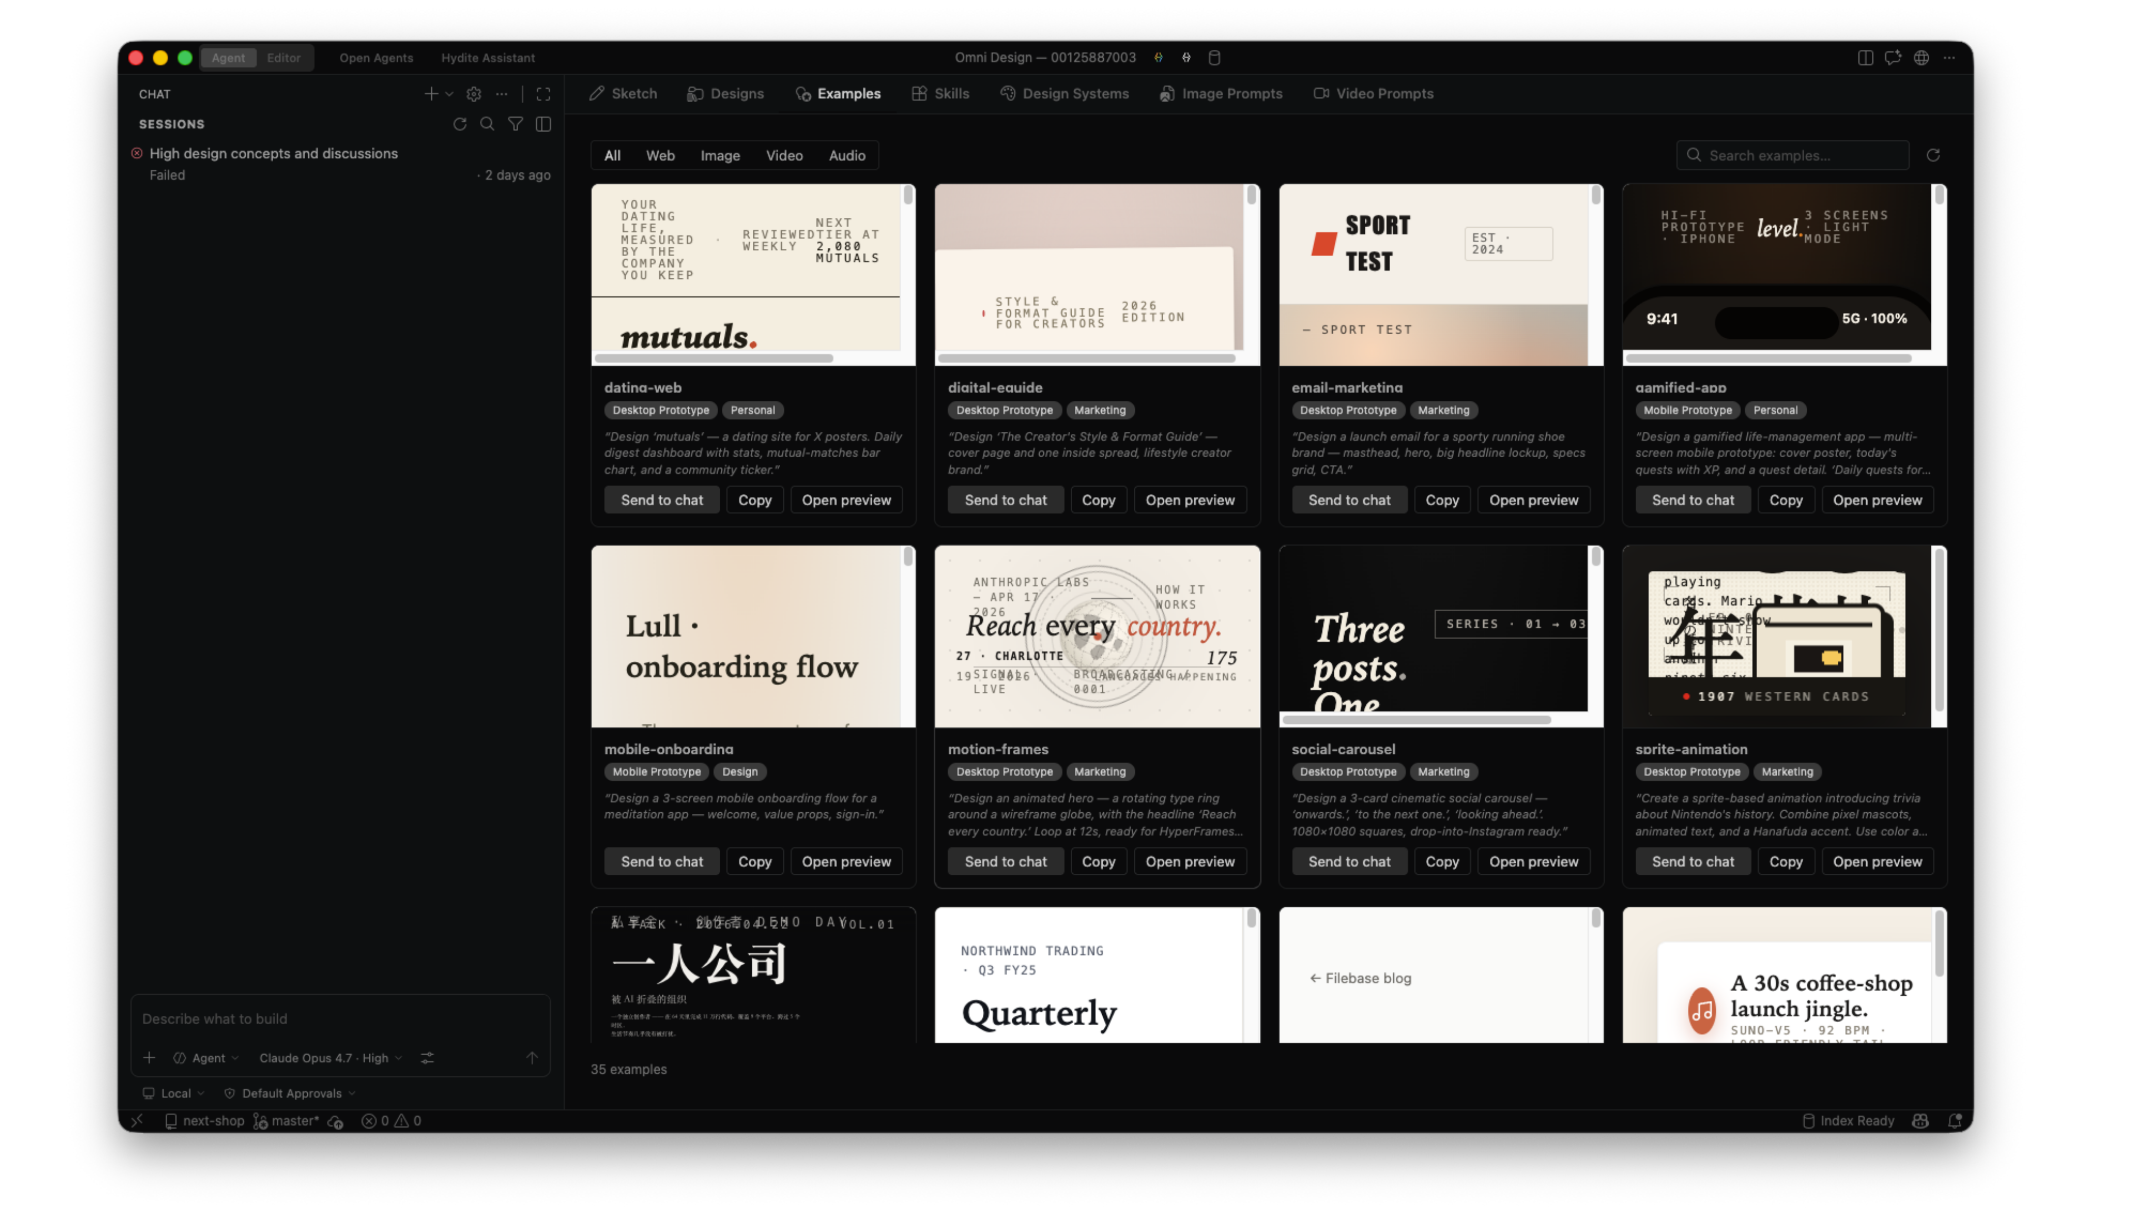Toggle the sessions sidebar layout icon
The height and width of the screenshot is (1212, 2155).
543,124
